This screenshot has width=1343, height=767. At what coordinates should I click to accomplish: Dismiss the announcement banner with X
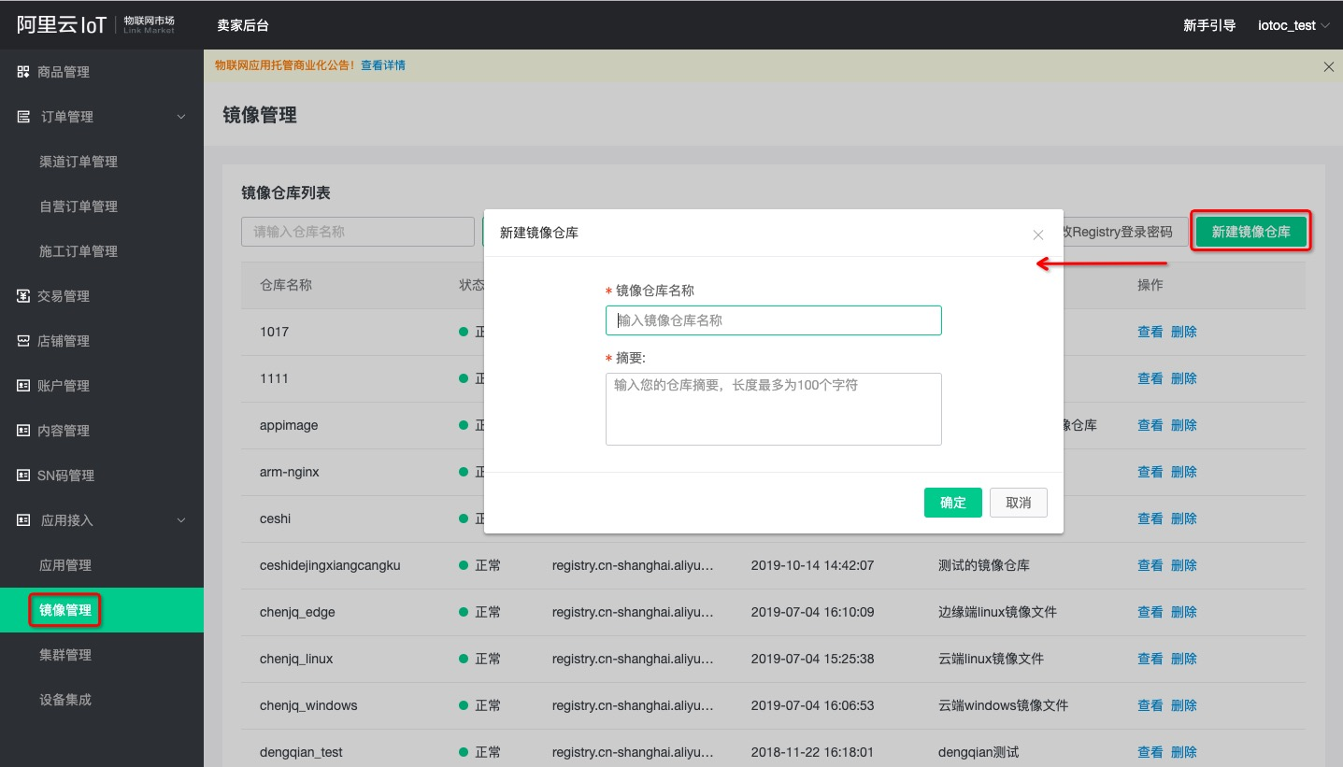tap(1329, 66)
